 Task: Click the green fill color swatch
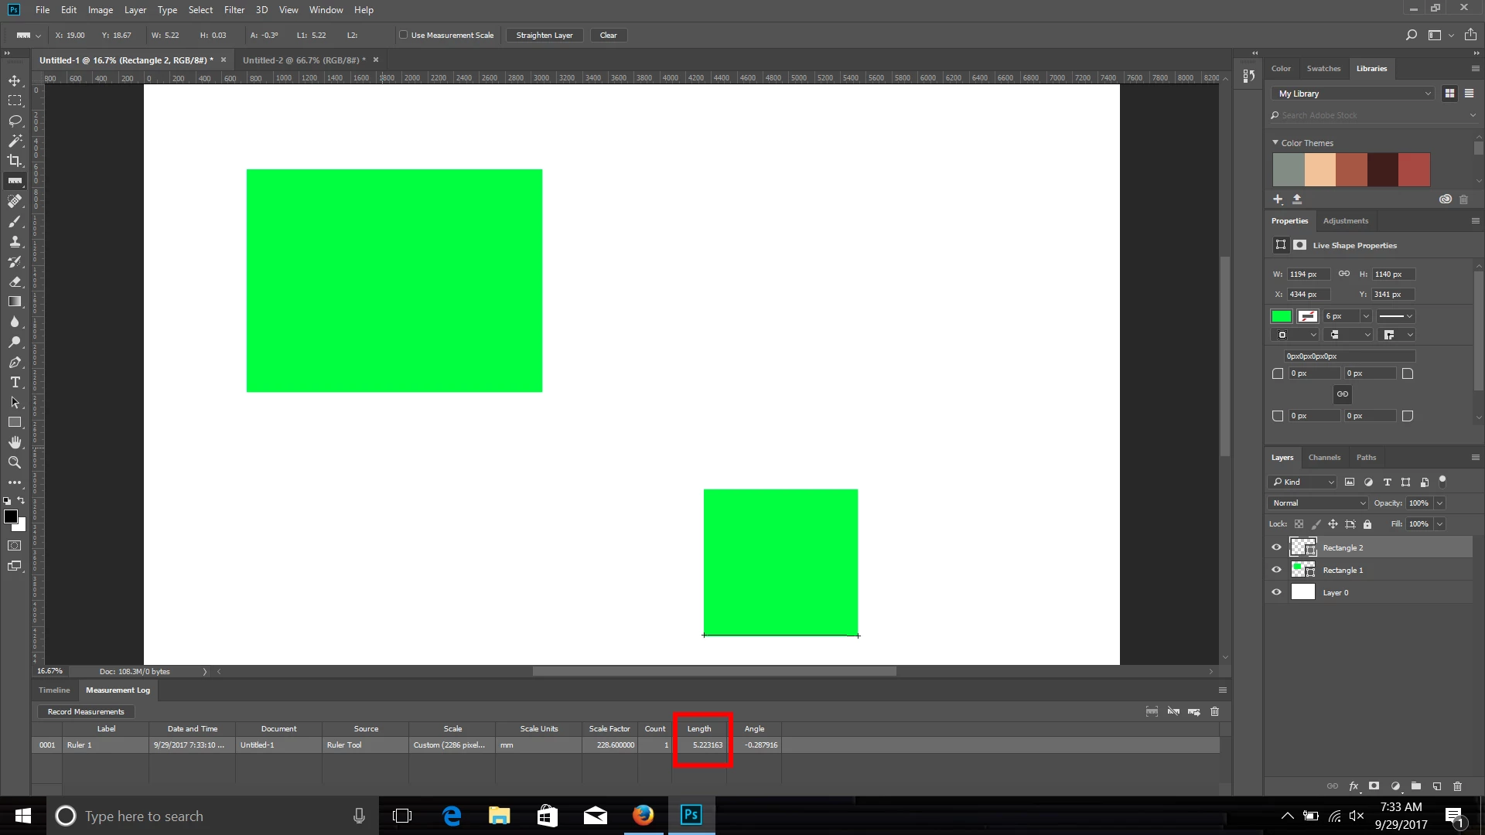click(1282, 316)
